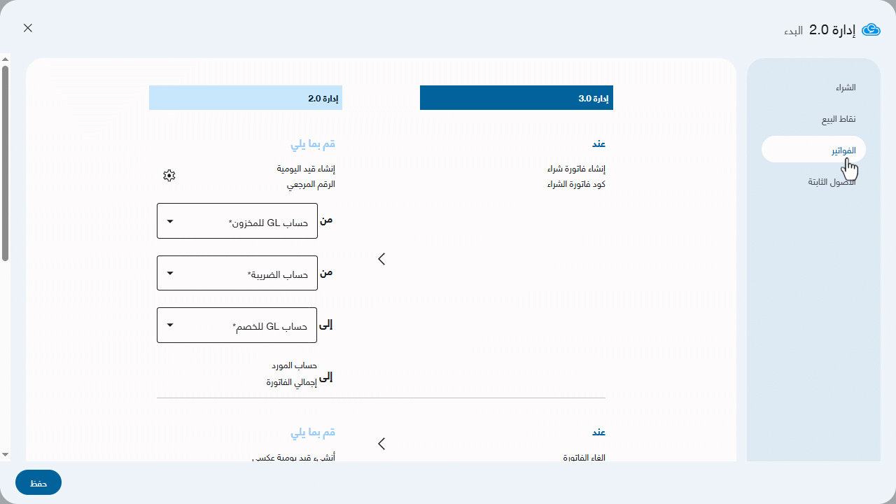This screenshot has height=504, width=896.
Task: Click the من label beside حساب الضريبة
Action: (326, 272)
